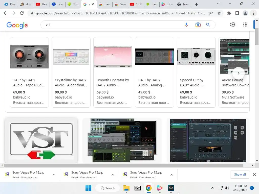This screenshot has height=194, width=259.
Task: Open the 11:08 PM clock and date
Action: [x=240, y=188]
